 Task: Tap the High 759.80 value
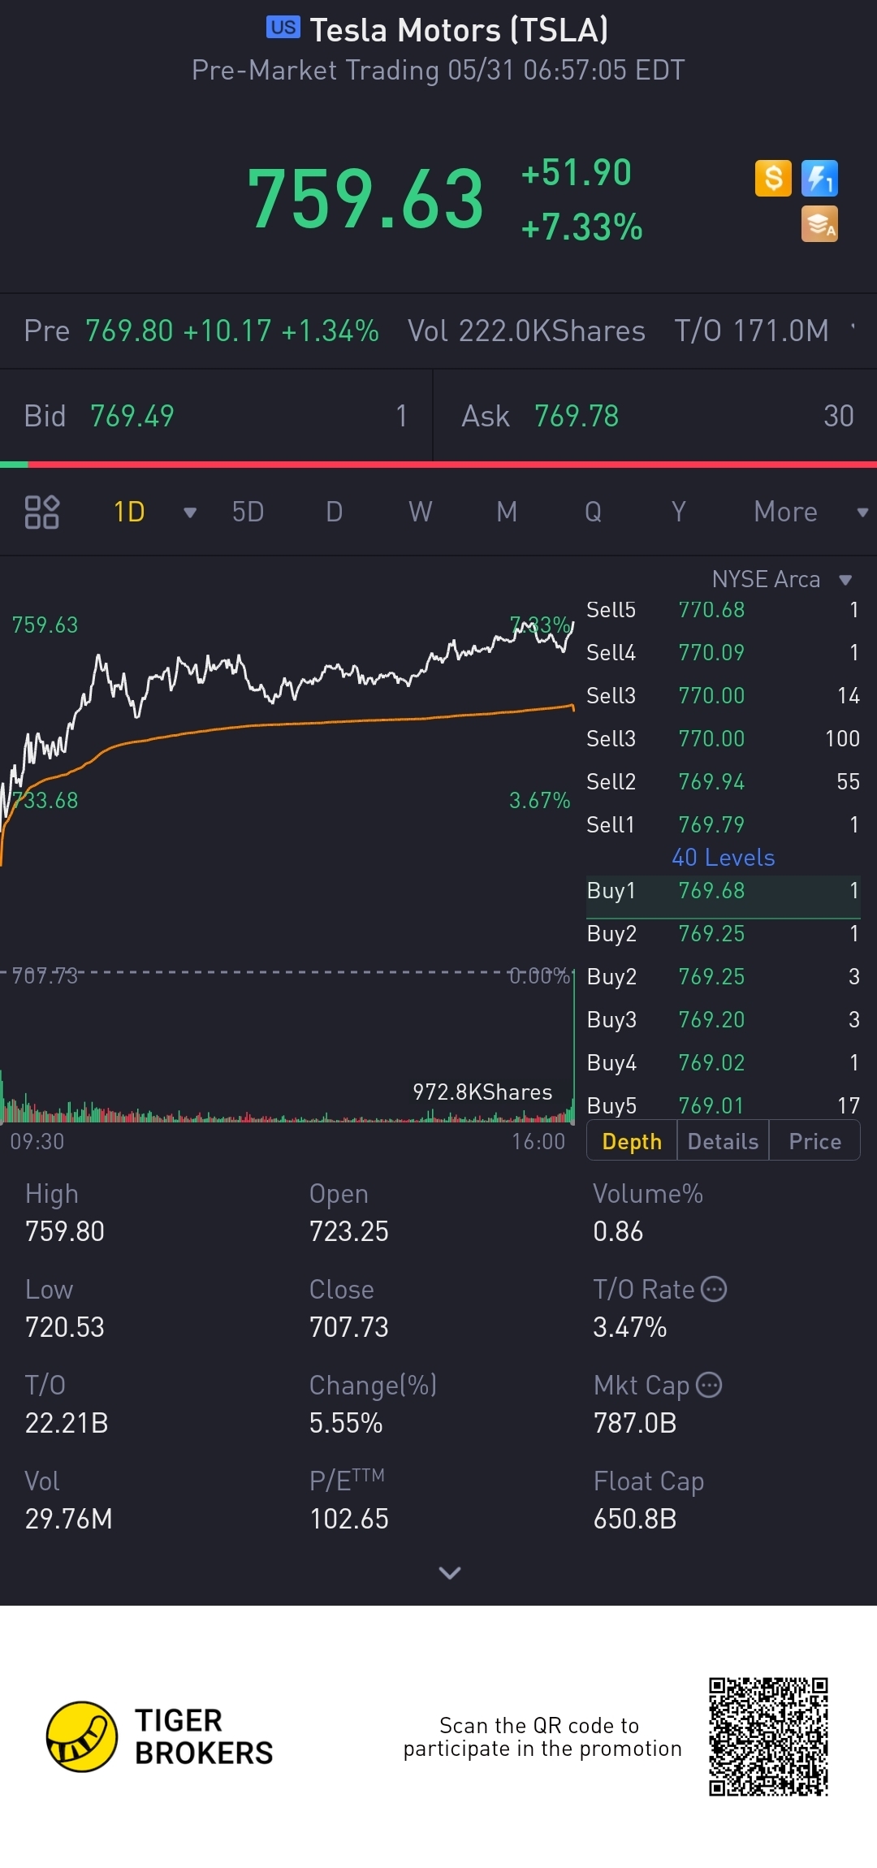pos(65,1231)
